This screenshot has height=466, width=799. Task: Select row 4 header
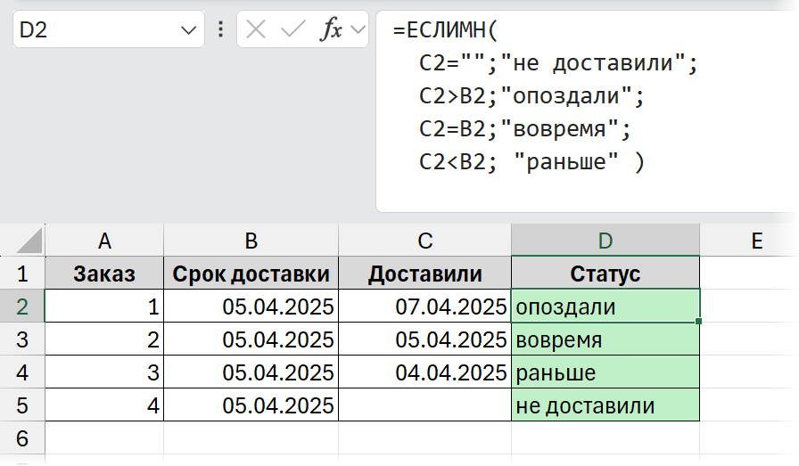(x=22, y=372)
